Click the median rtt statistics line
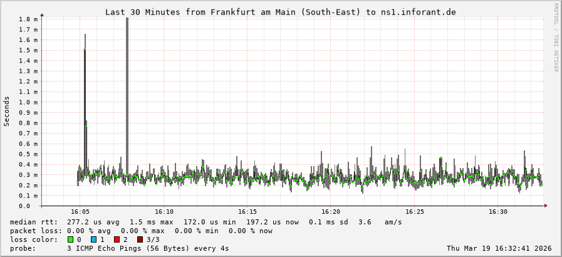 (206, 222)
